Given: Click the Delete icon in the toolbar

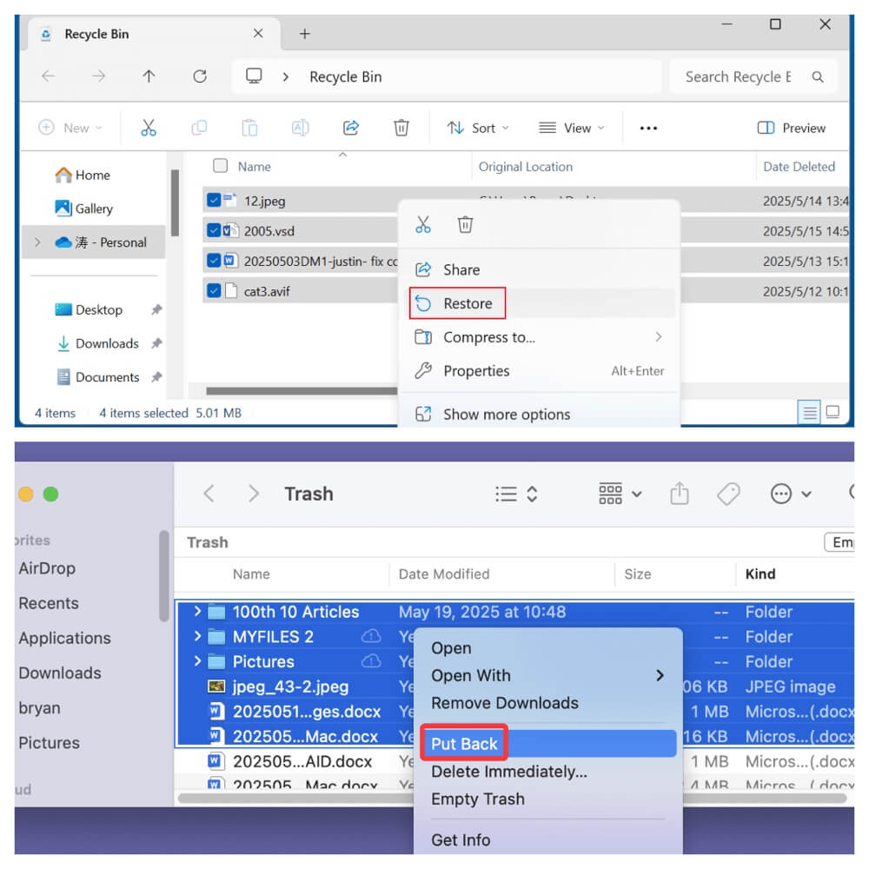Looking at the screenshot, I should click(401, 128).
